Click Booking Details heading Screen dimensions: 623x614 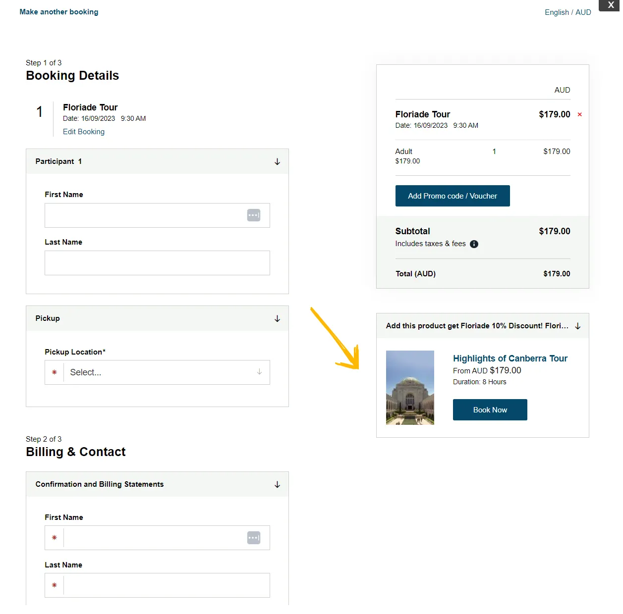tap(72, 76)
